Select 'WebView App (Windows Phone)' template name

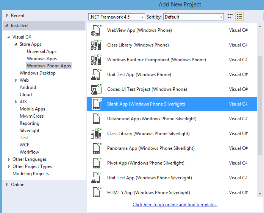139,30
